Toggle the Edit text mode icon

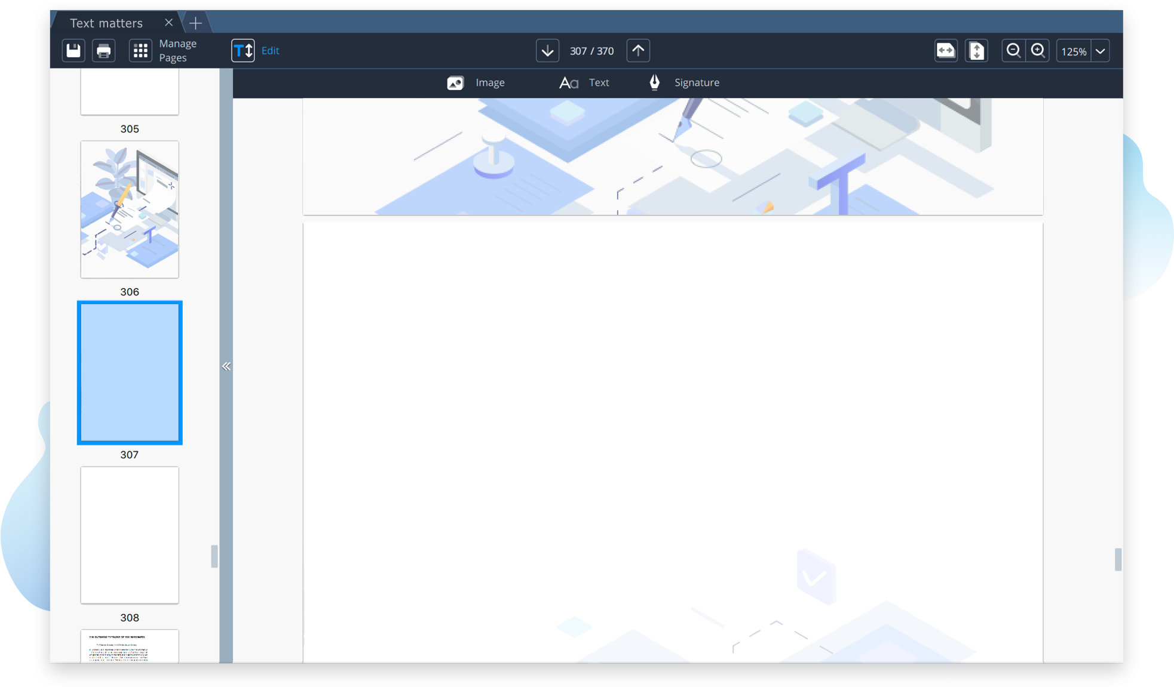[x=243, y=51]
